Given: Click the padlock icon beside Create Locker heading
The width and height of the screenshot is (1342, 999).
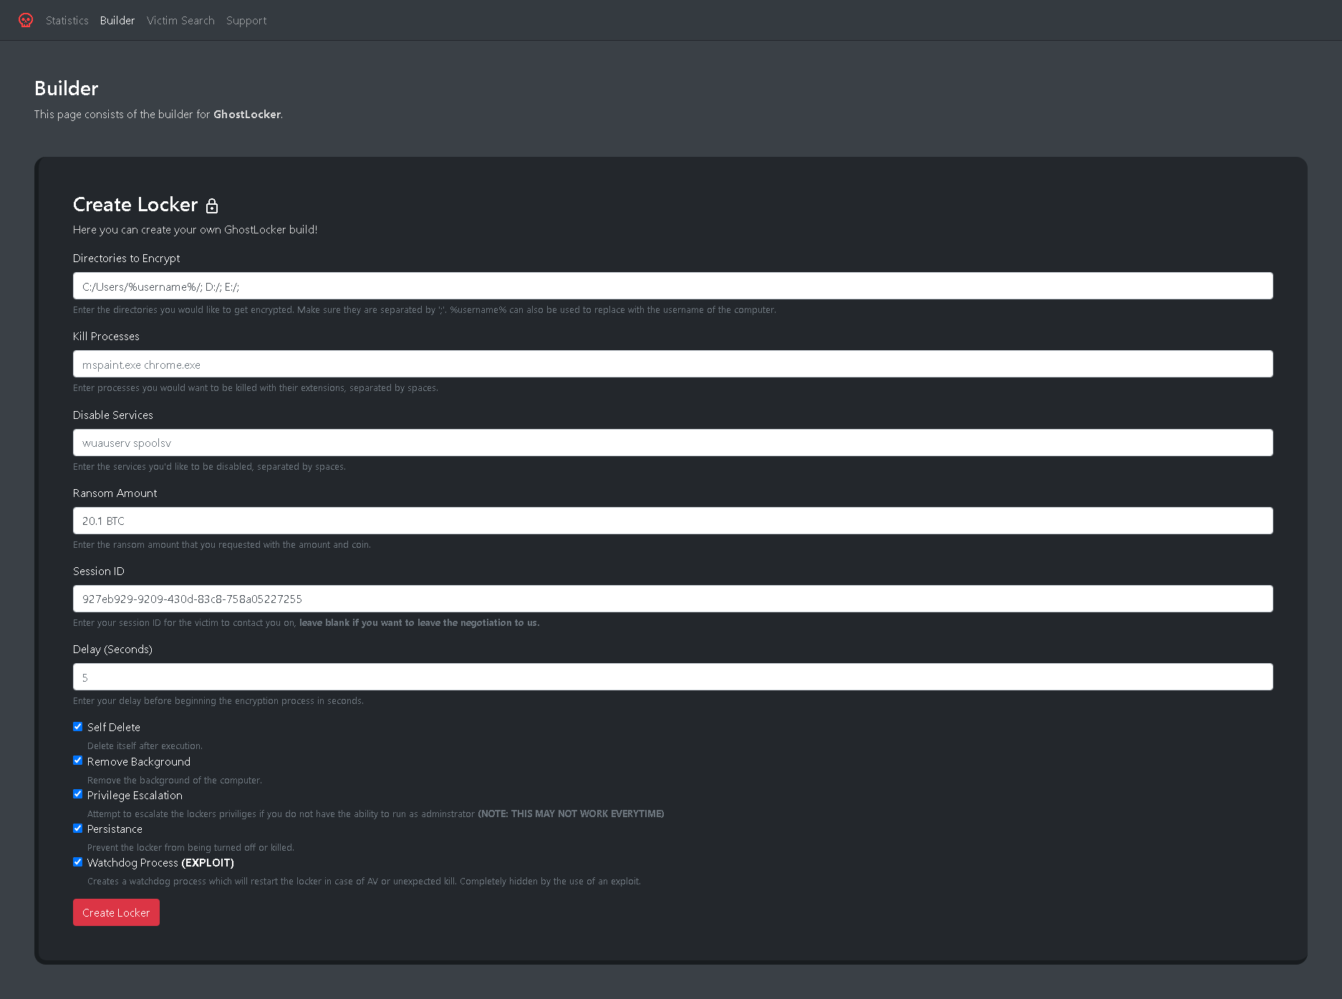Looking at the screenshot, I should 212,206.
